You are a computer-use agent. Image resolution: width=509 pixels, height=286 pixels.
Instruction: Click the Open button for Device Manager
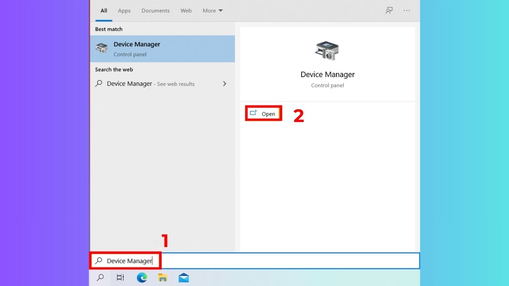point(263,113)
